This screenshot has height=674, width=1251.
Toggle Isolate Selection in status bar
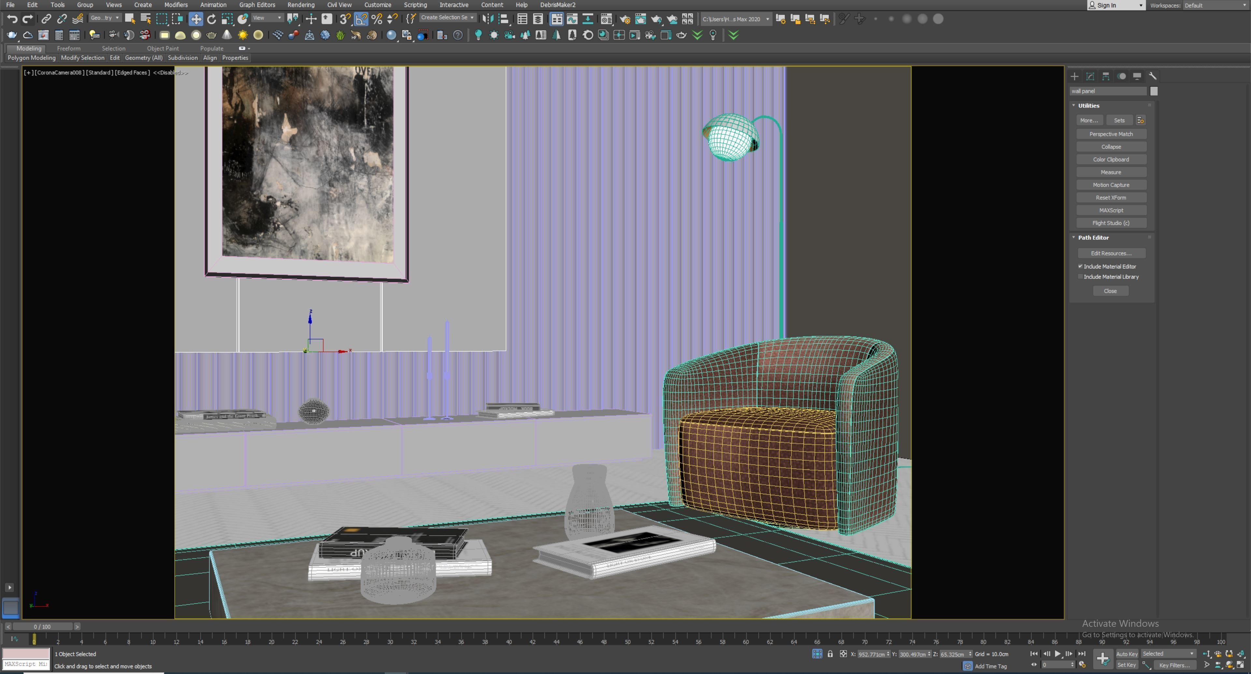pyautogui.click(x=817, y=654)
